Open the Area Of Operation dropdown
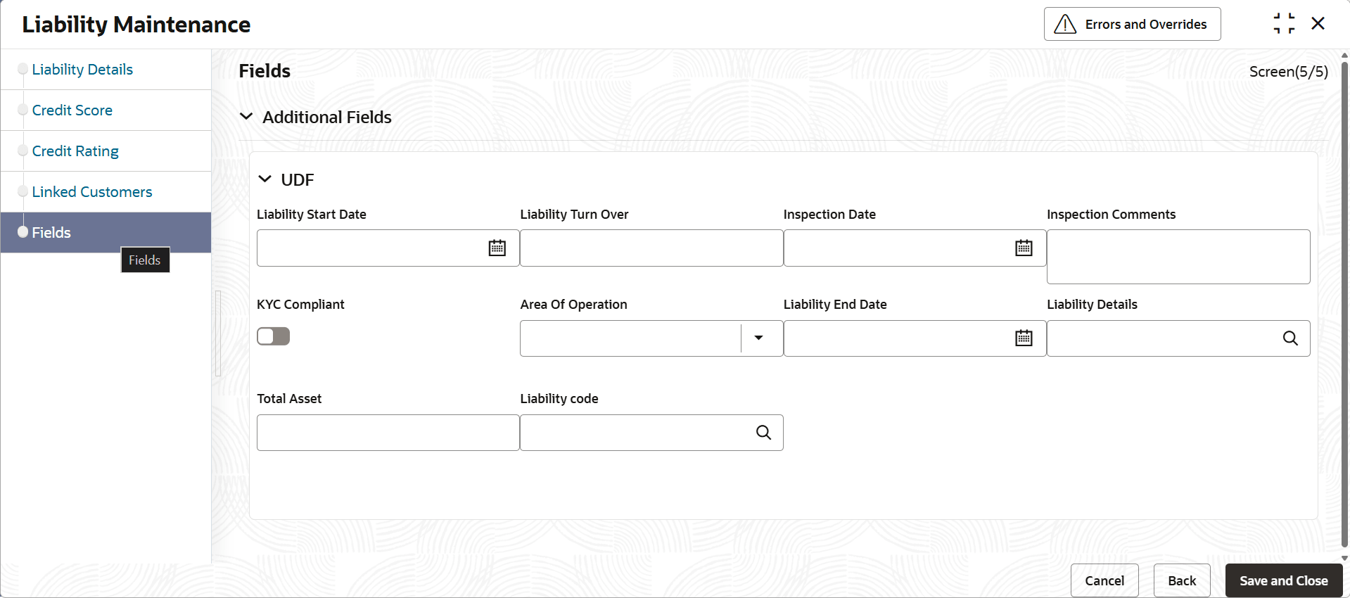The width and height of the screenshot is (1350, 598). click(758, 338)
